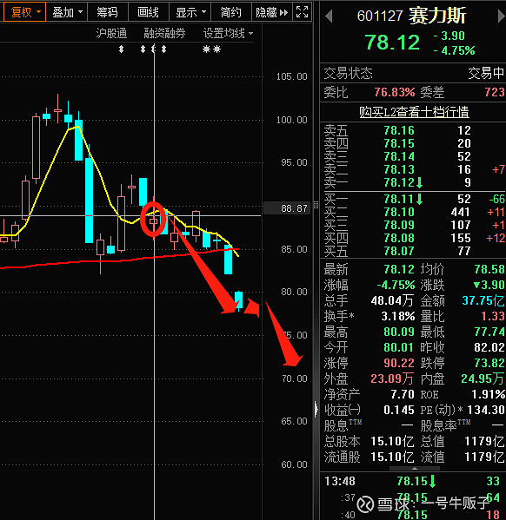
Task: Expand the 显示 dropdown menu
Action: click(x=190, y=12)
